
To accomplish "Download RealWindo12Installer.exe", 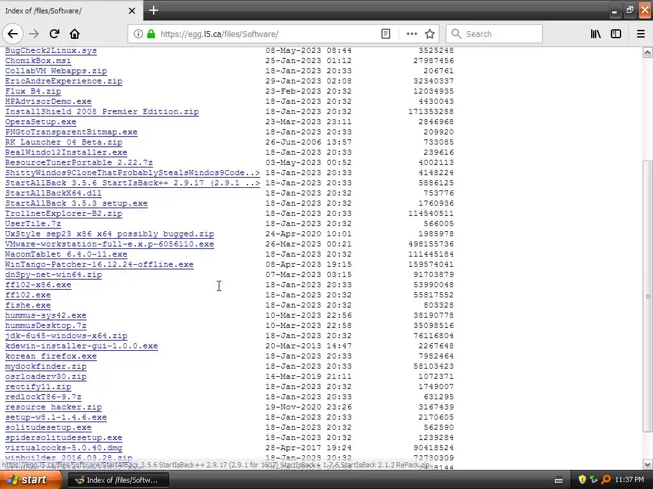I will tap(66, 153).
